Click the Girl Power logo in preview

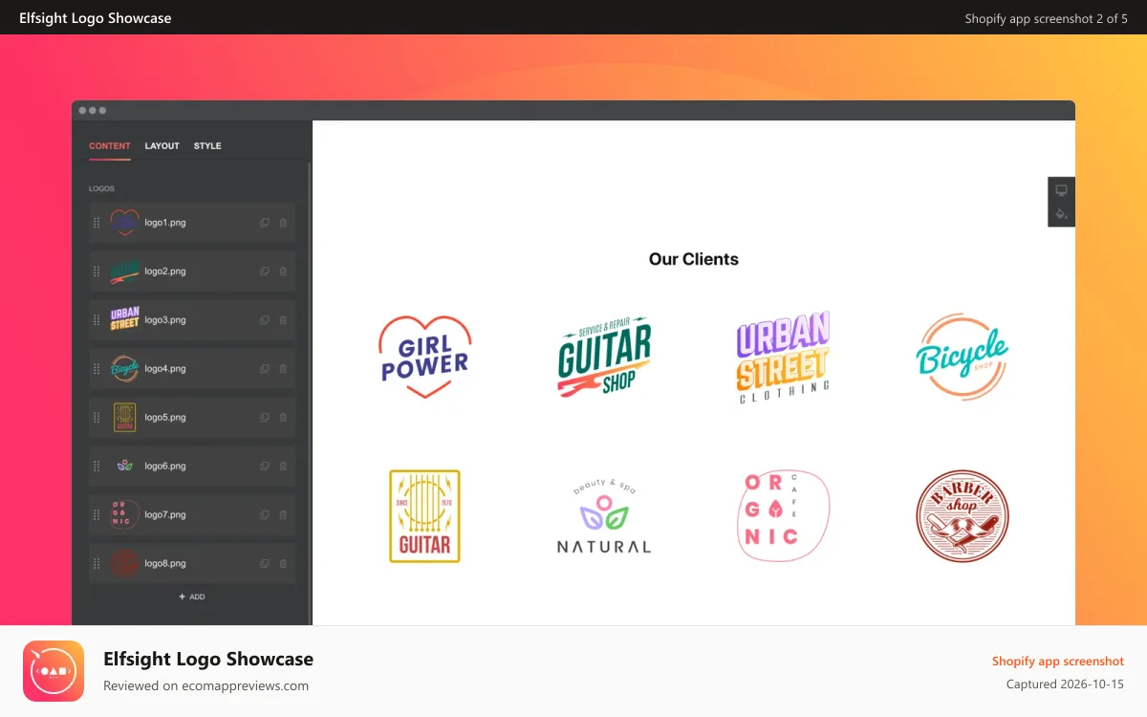[x=425, y=357]
